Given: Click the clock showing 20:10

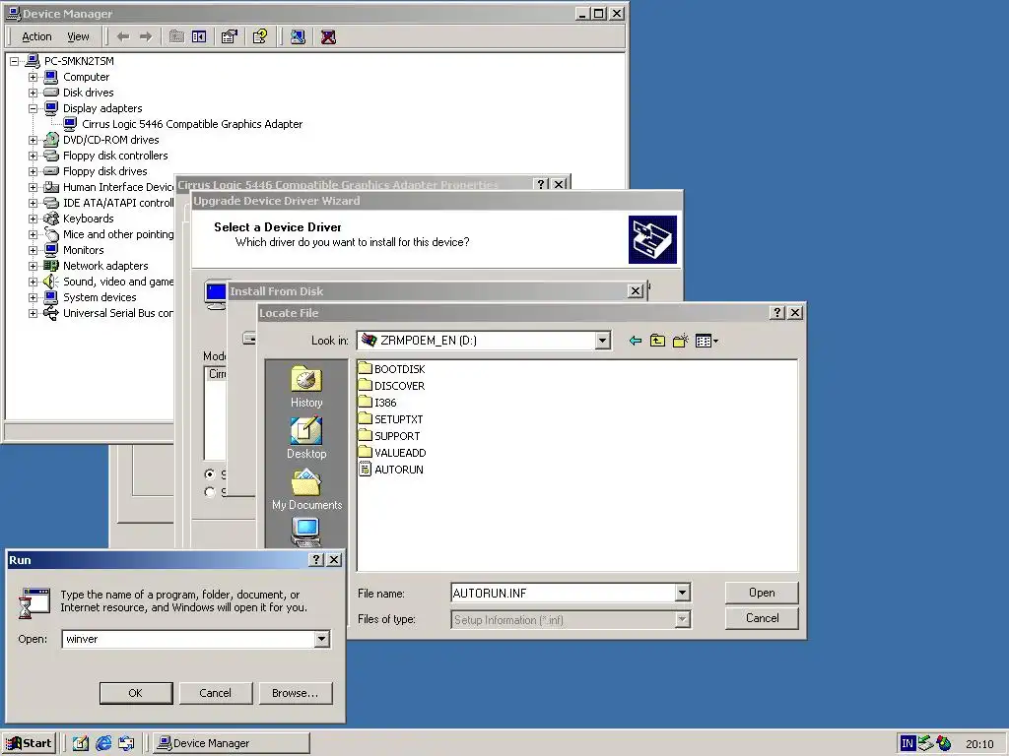Looking at the screenshot, I should [x=979, y=744].
